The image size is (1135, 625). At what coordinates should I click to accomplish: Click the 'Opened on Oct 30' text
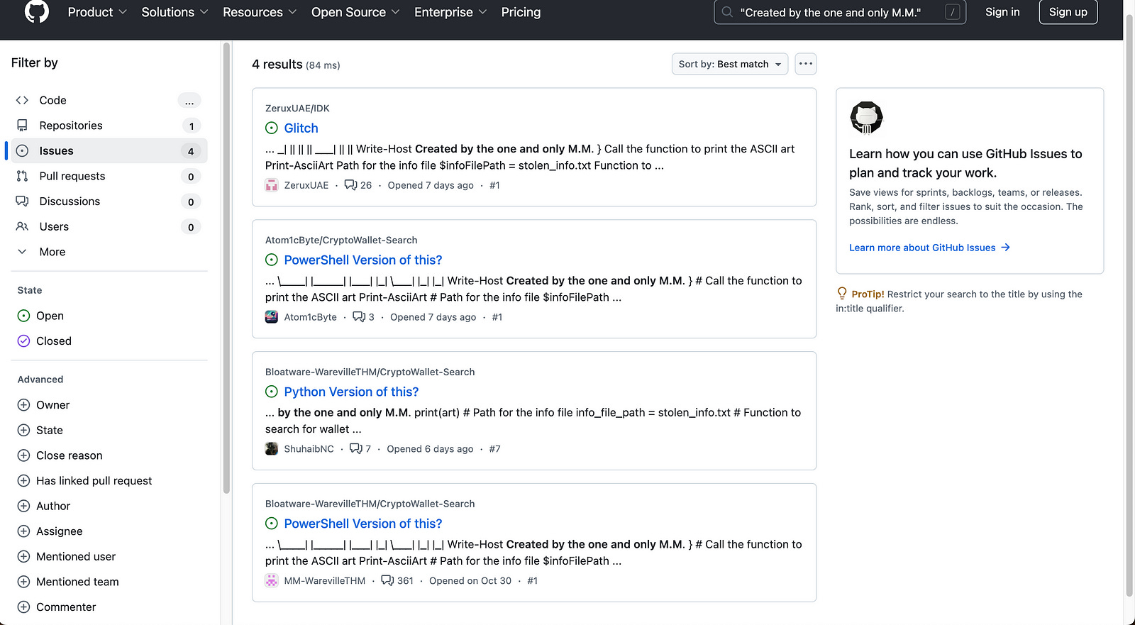tap(470, 581)
